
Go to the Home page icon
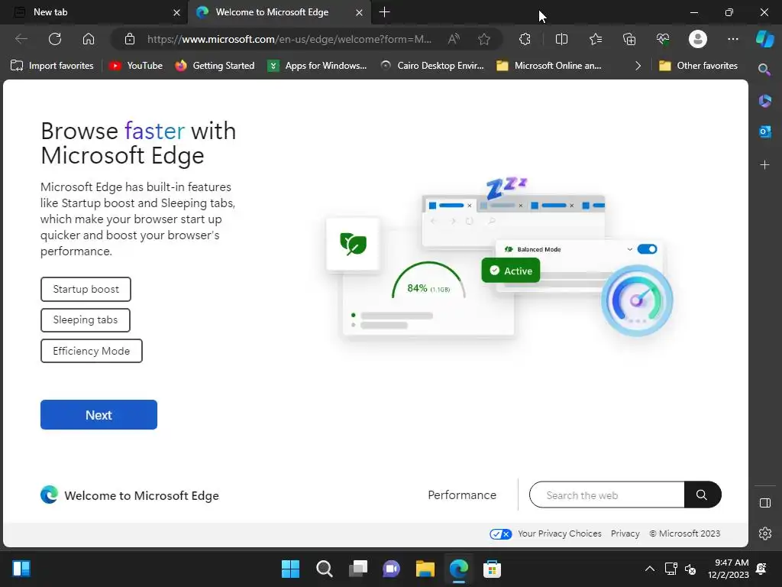coord(89,39)
